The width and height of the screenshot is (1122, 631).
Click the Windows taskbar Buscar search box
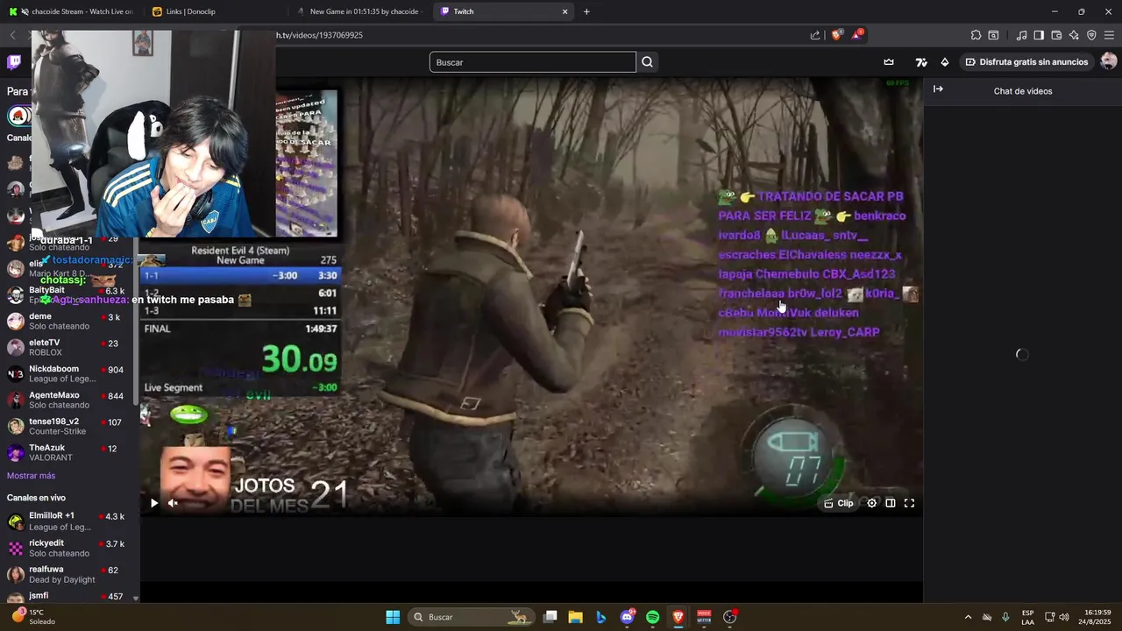click(472, 617)
